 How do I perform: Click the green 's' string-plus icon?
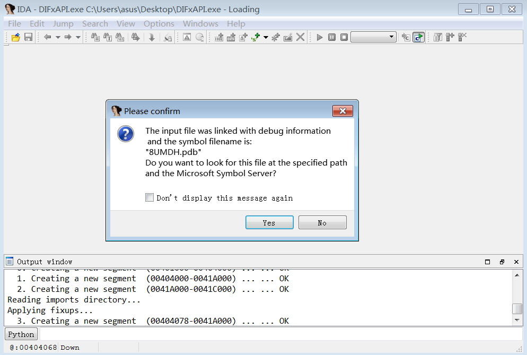[256, 37]
